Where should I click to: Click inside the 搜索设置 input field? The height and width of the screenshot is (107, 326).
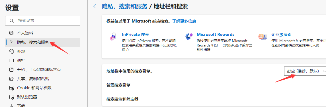pos(43,21)
